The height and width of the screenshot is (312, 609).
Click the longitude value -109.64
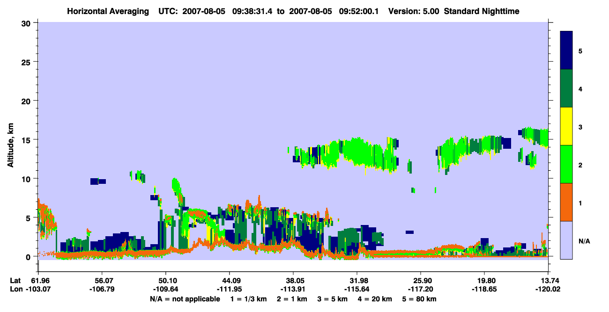pyautogui.click(x=166, y=290)
